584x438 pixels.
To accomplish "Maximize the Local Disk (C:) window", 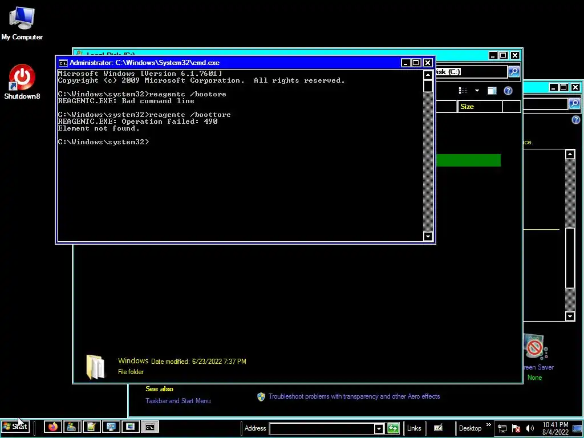I will click(x=503, y=55).
